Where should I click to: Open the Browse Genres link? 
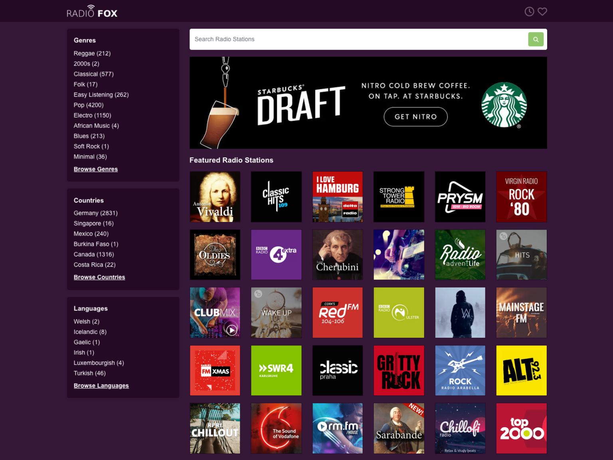96,169
